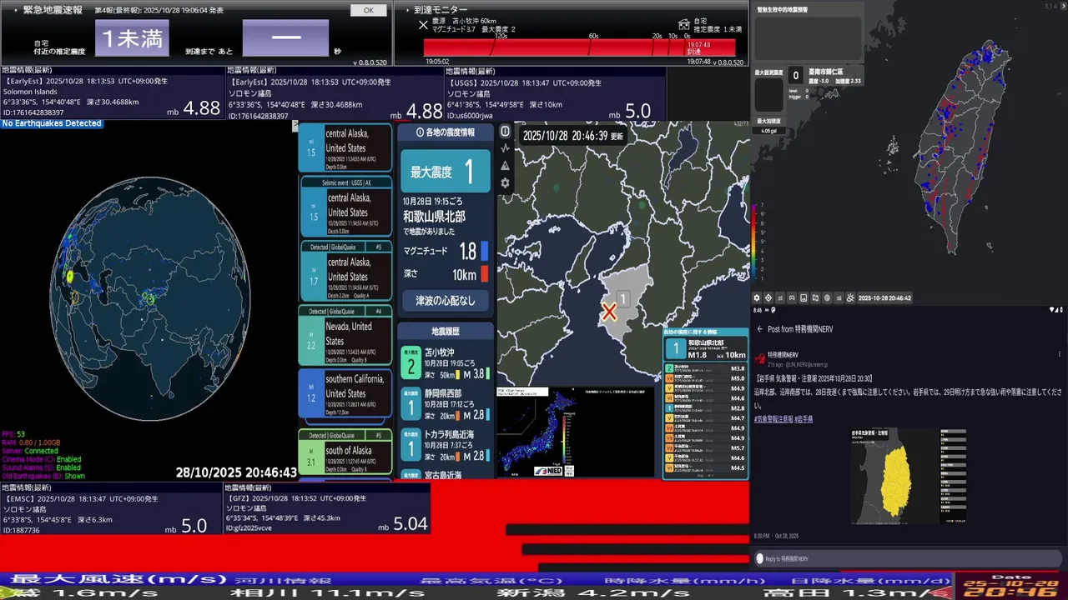Click the 最大風速(m/s) ticker label
The width and height of the screenshot is (1068, 600).
(119, 578)
